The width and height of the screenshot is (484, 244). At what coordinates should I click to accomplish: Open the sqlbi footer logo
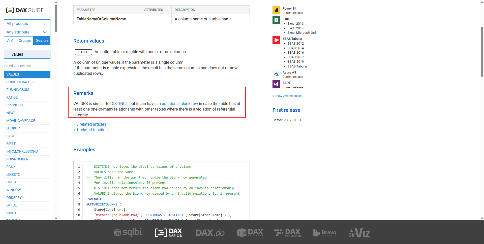pos(128,232)
